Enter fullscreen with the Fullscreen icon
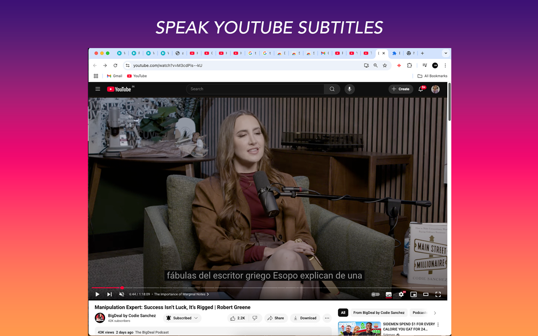 [x=438, y=294]
